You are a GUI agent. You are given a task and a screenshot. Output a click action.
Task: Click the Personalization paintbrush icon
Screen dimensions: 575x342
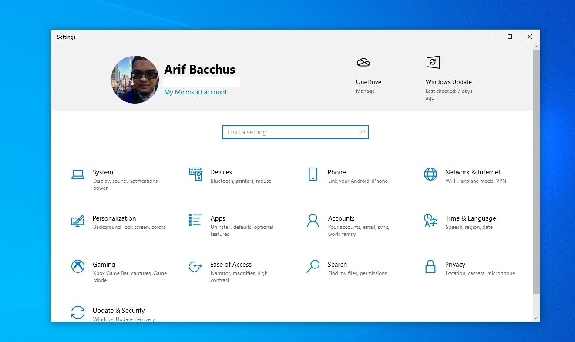[x=77, y=221]
